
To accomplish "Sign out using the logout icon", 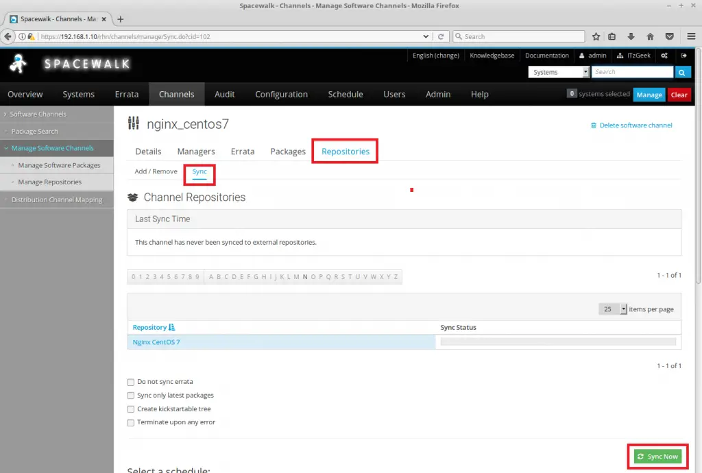I will click(683, 56).
